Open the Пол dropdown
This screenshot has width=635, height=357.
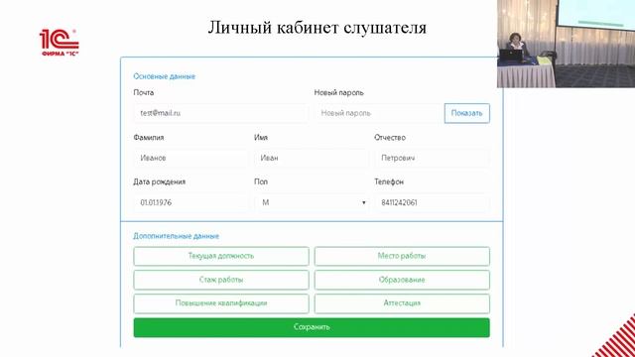pos(312,202)
